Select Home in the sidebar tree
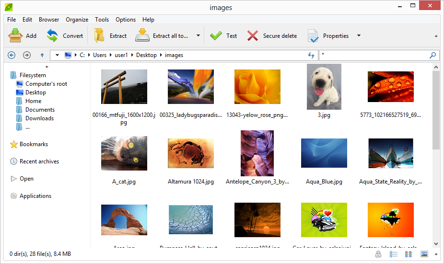The height and width of the screenshot is (264, 444). [x=34, y=101]
